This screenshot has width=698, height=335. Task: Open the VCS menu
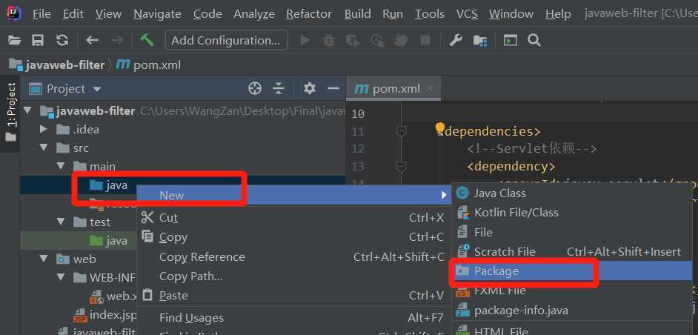(467, 14)
